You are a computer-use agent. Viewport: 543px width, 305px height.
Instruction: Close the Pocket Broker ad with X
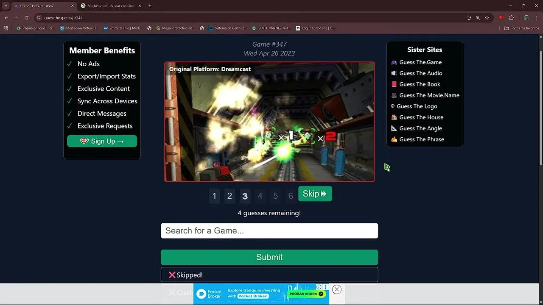(x=337, y=290)
